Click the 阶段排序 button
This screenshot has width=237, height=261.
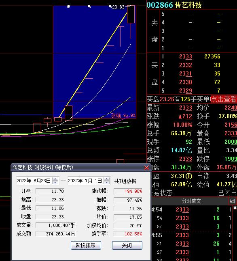click(86, 245)
